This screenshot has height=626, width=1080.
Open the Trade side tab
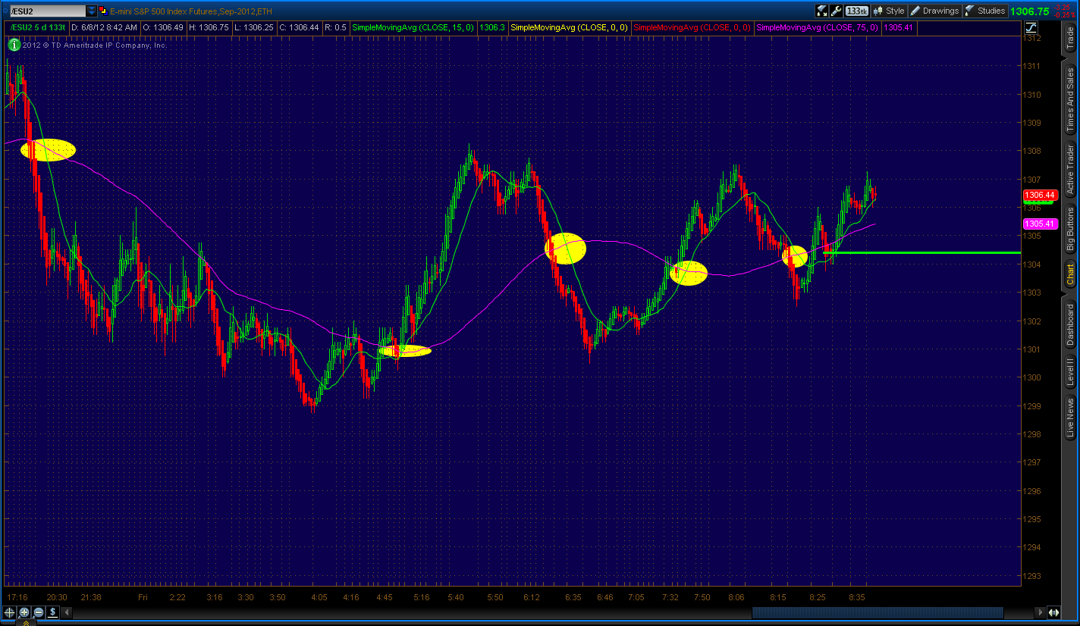(1070, 39)
